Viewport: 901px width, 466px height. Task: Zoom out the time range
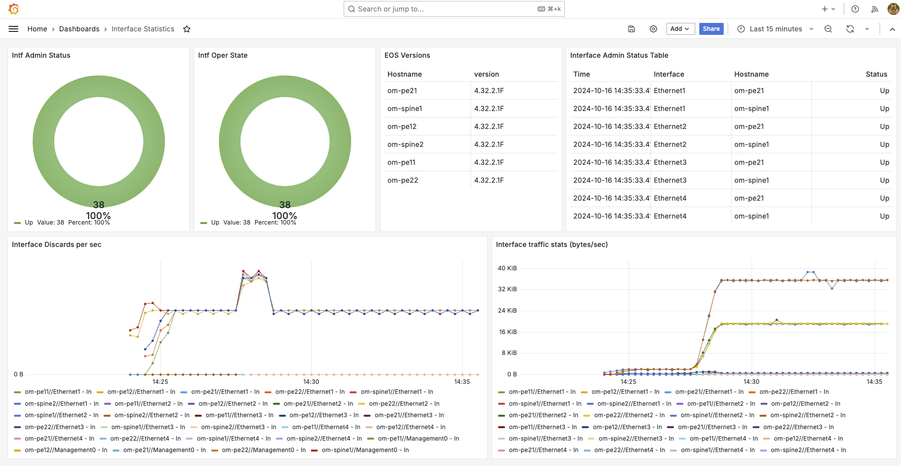(x=828, y=29)
